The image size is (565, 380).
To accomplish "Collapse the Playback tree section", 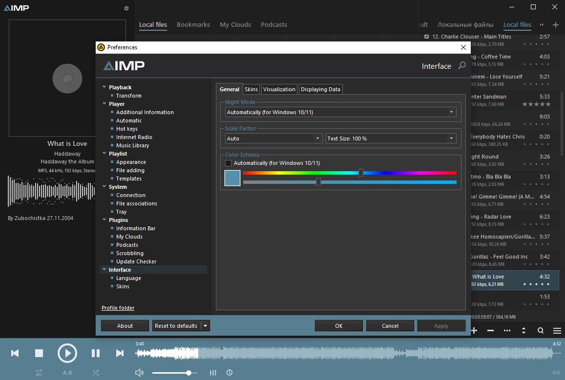I will tap(104, 87).
